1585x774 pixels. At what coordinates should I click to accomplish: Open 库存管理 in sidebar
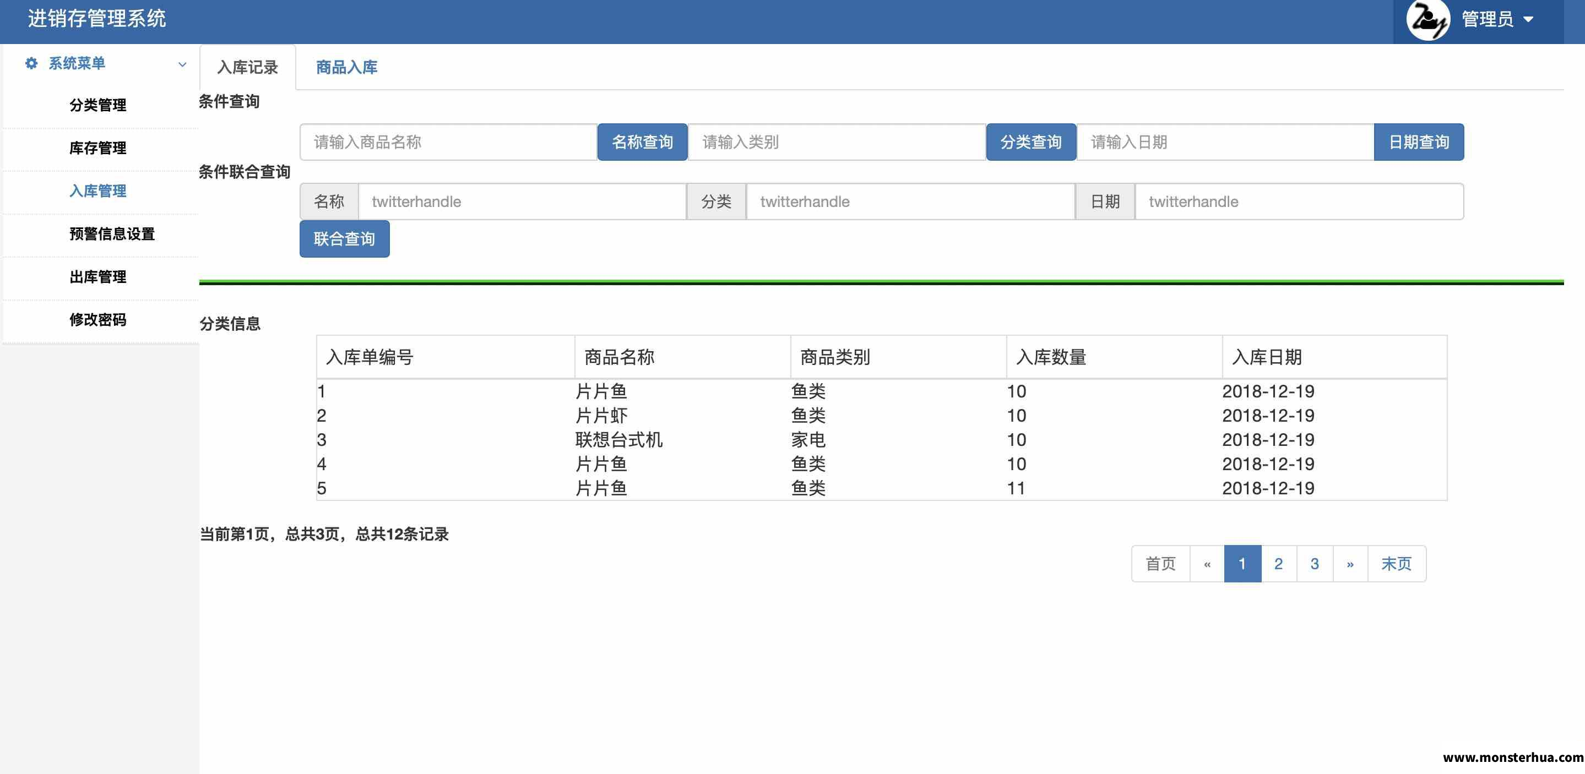pyautogui.click(x=98, y=148)
